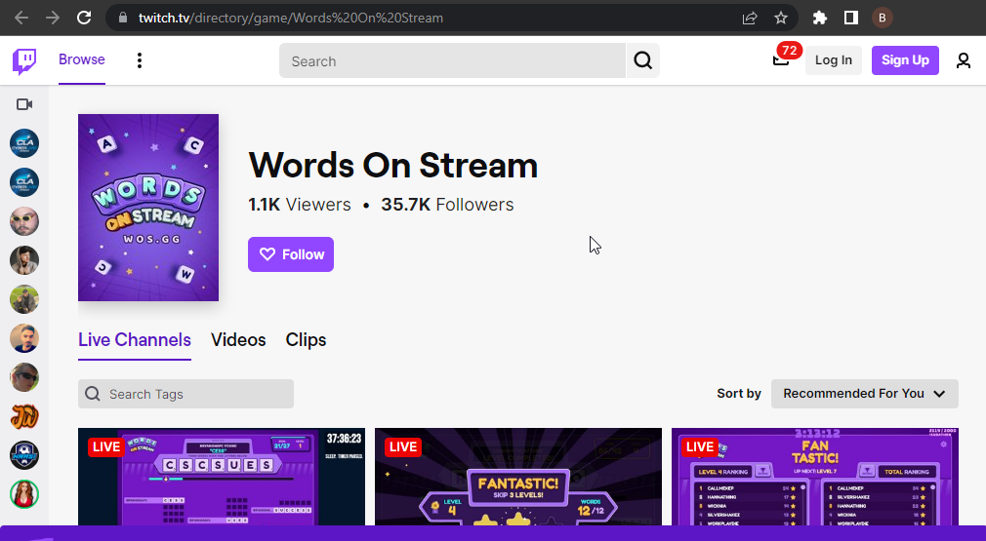Reload the Twitch page
Image resolution: width=986 pixels, height=541 pixels.
point(84,18)
